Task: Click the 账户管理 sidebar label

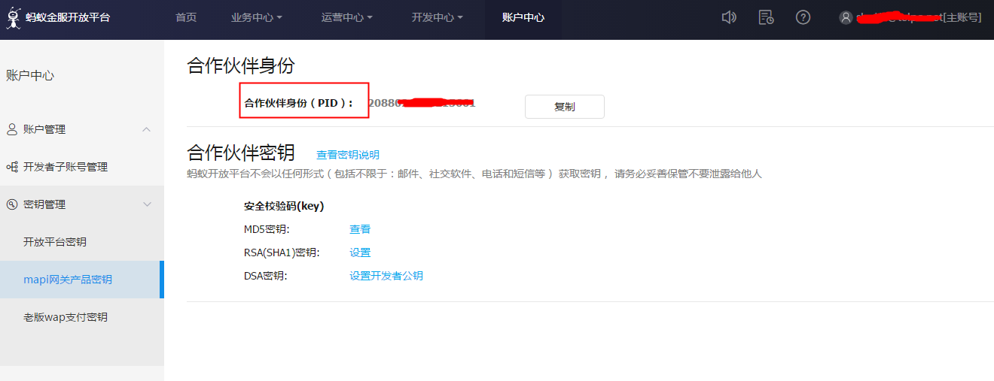Action: [44, 129]
